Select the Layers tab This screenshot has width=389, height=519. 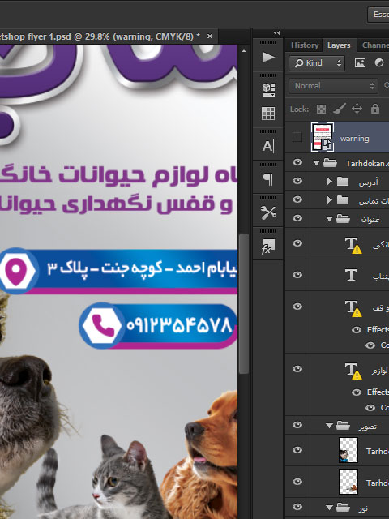click(x=339, y=45)
